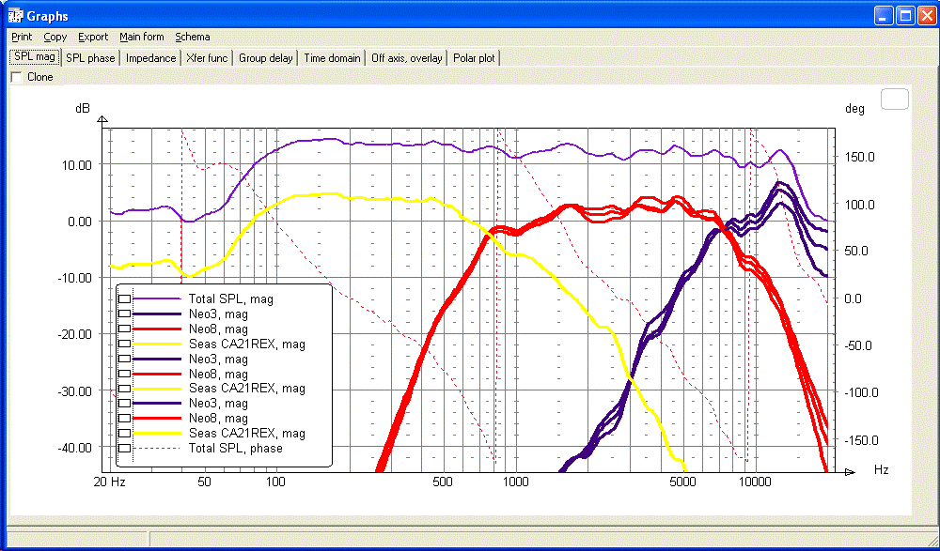Viewport: 940px width, 551px height.
Task: Switch to the Time domain tab
Action: coord(332,58)
